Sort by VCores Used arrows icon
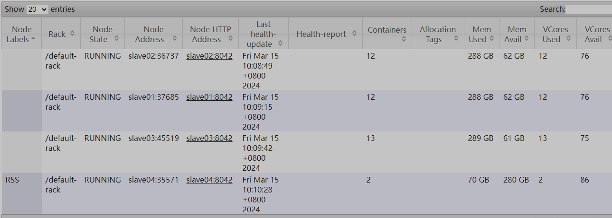 click(568, 39)
